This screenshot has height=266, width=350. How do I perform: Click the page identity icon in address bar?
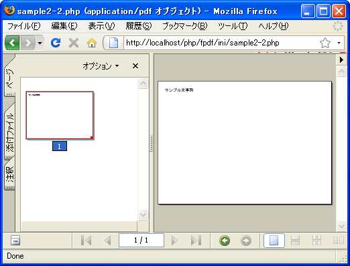tap(113, 43)
